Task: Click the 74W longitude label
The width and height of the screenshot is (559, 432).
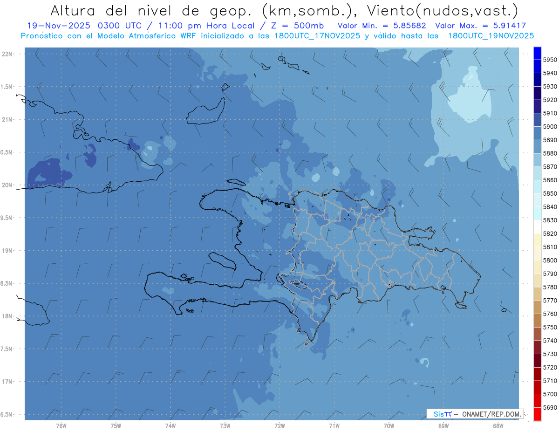Action: point(170,426)
